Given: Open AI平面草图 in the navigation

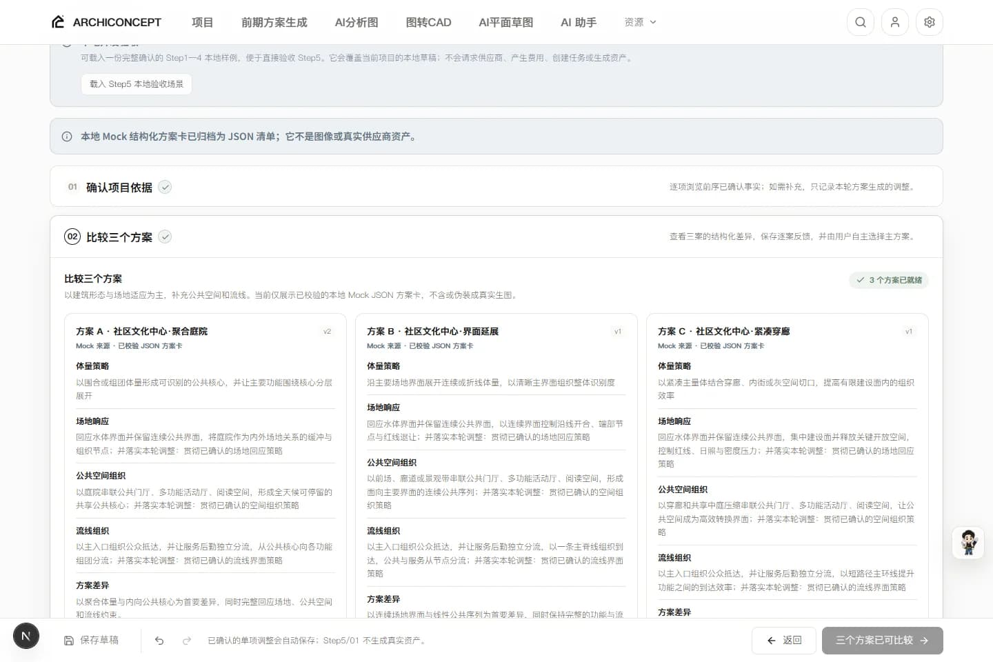Looking at the screenshot, I should click(506, 22).
